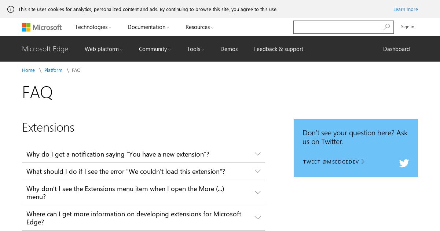The width and height of the screenshot is (440, 231).
Task: Open Feedback & support
Action: coord(279,49)
